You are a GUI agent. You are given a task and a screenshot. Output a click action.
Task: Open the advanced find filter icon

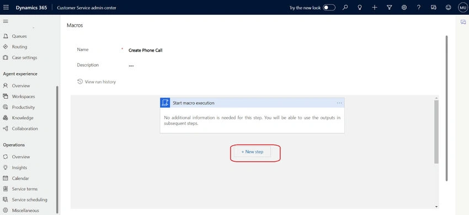[x=389, y=8]
